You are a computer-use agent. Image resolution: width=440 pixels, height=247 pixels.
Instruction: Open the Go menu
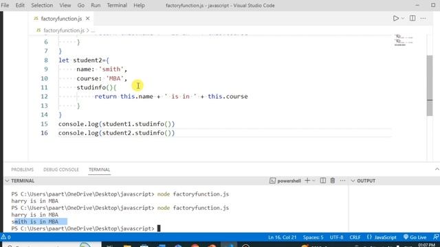[81, 5]
